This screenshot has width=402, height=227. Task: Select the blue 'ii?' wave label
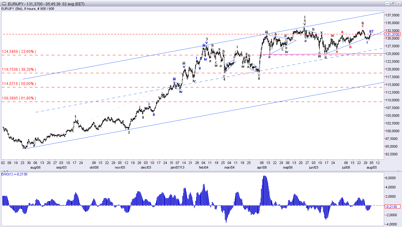[x=371, y=31]
